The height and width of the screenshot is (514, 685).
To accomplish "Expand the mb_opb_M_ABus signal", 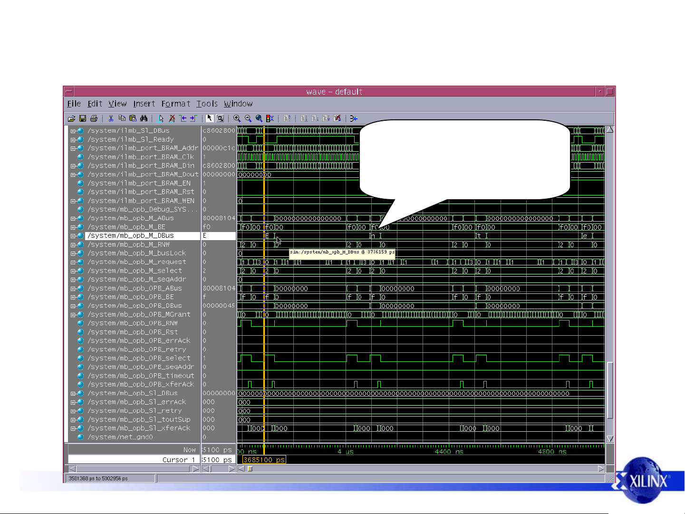I will (x=73, y=218).
